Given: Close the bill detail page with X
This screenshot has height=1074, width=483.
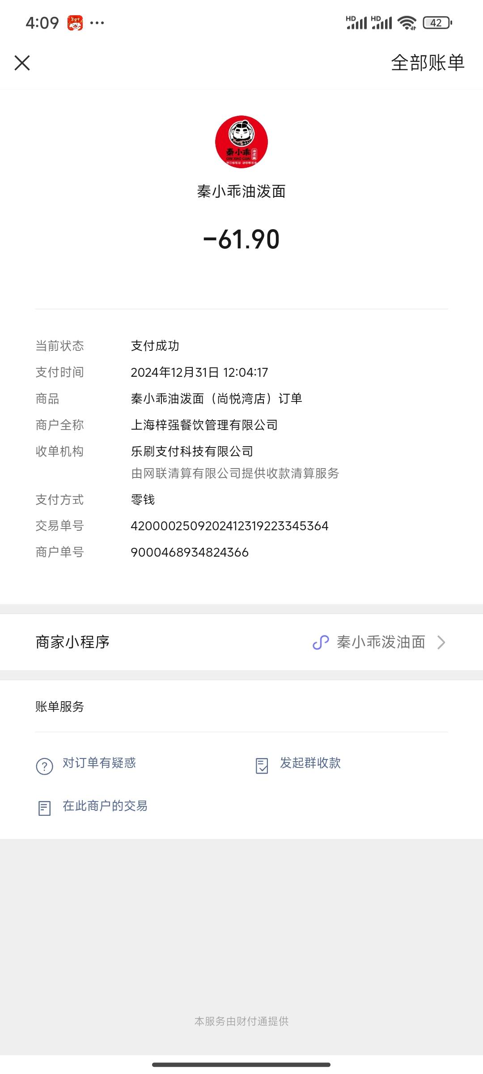Looking at the screenshot, I should (x=22, y=63).
